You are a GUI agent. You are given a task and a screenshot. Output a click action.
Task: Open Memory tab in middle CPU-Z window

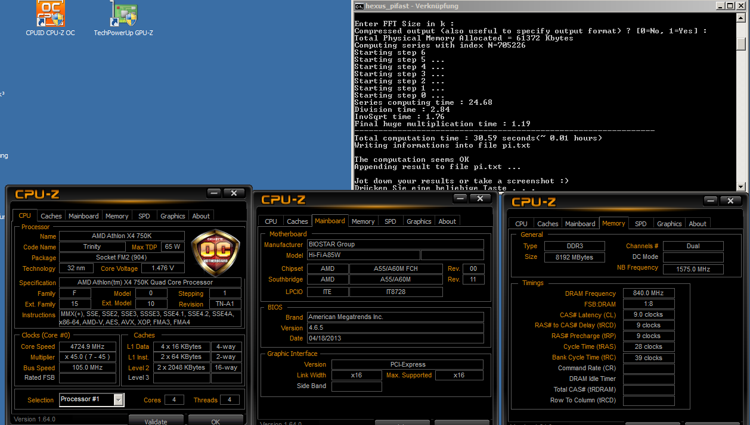click(363, 221)
